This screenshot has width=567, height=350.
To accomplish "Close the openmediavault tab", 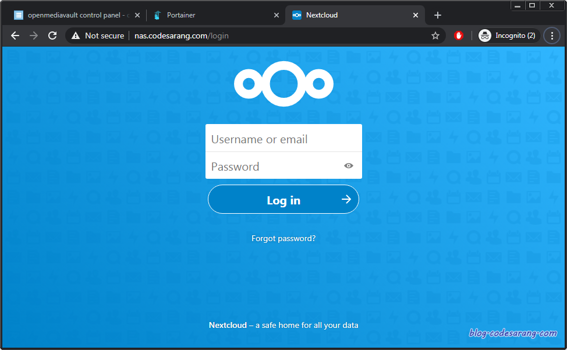I will coord(137,15).
